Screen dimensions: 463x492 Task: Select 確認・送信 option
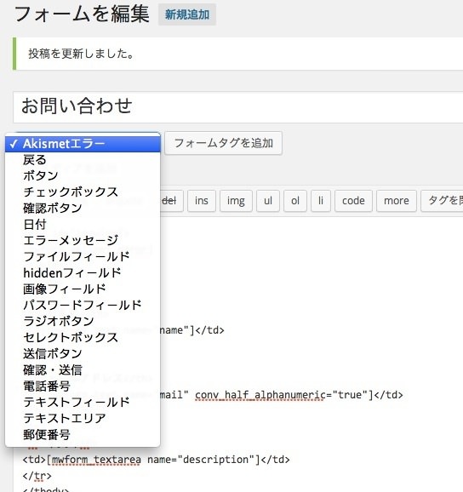[x=83, y=369]
